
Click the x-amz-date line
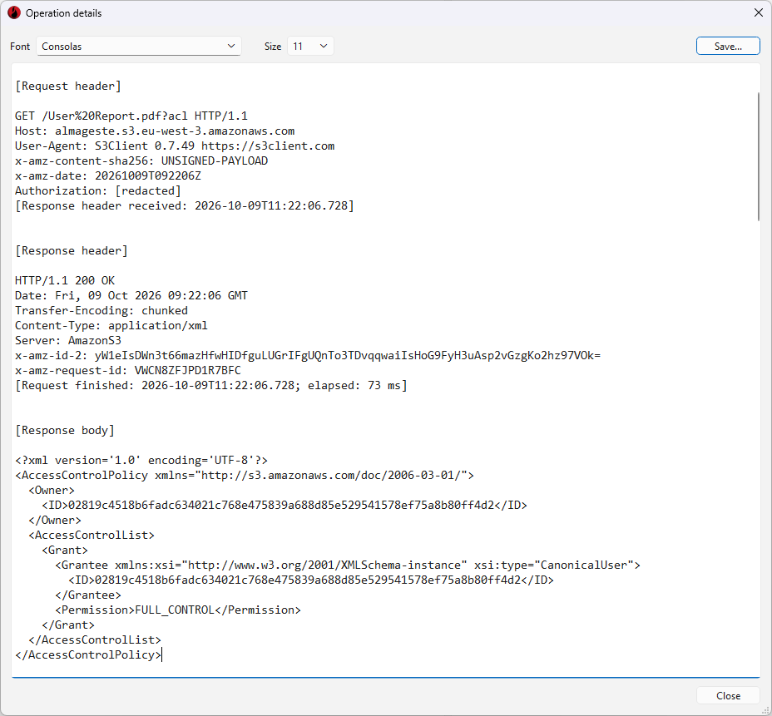pos(108,175)
